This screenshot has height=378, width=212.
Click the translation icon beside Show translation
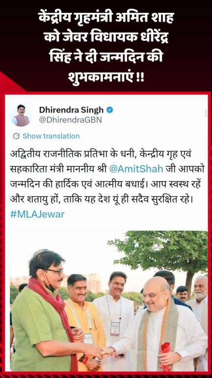tap(16, 136)
